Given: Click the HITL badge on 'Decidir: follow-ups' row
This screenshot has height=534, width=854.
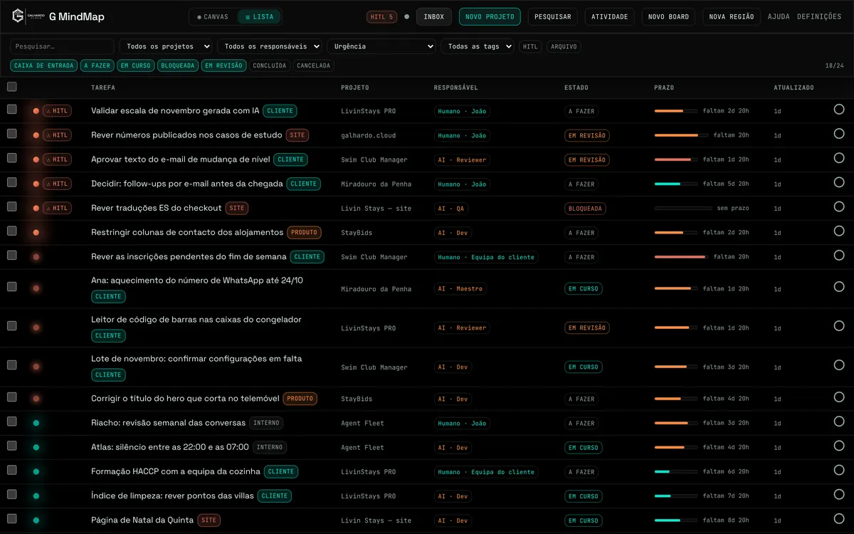Looking at the screenshot, I should click(57, 184).
